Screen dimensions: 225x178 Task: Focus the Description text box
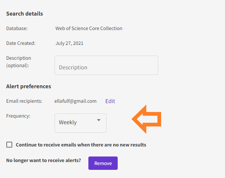coord(106,65)
